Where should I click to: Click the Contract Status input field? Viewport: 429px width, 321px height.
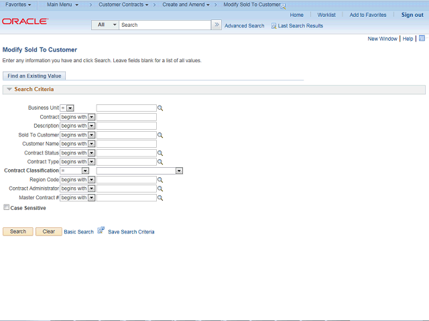(x=127, y=153)
